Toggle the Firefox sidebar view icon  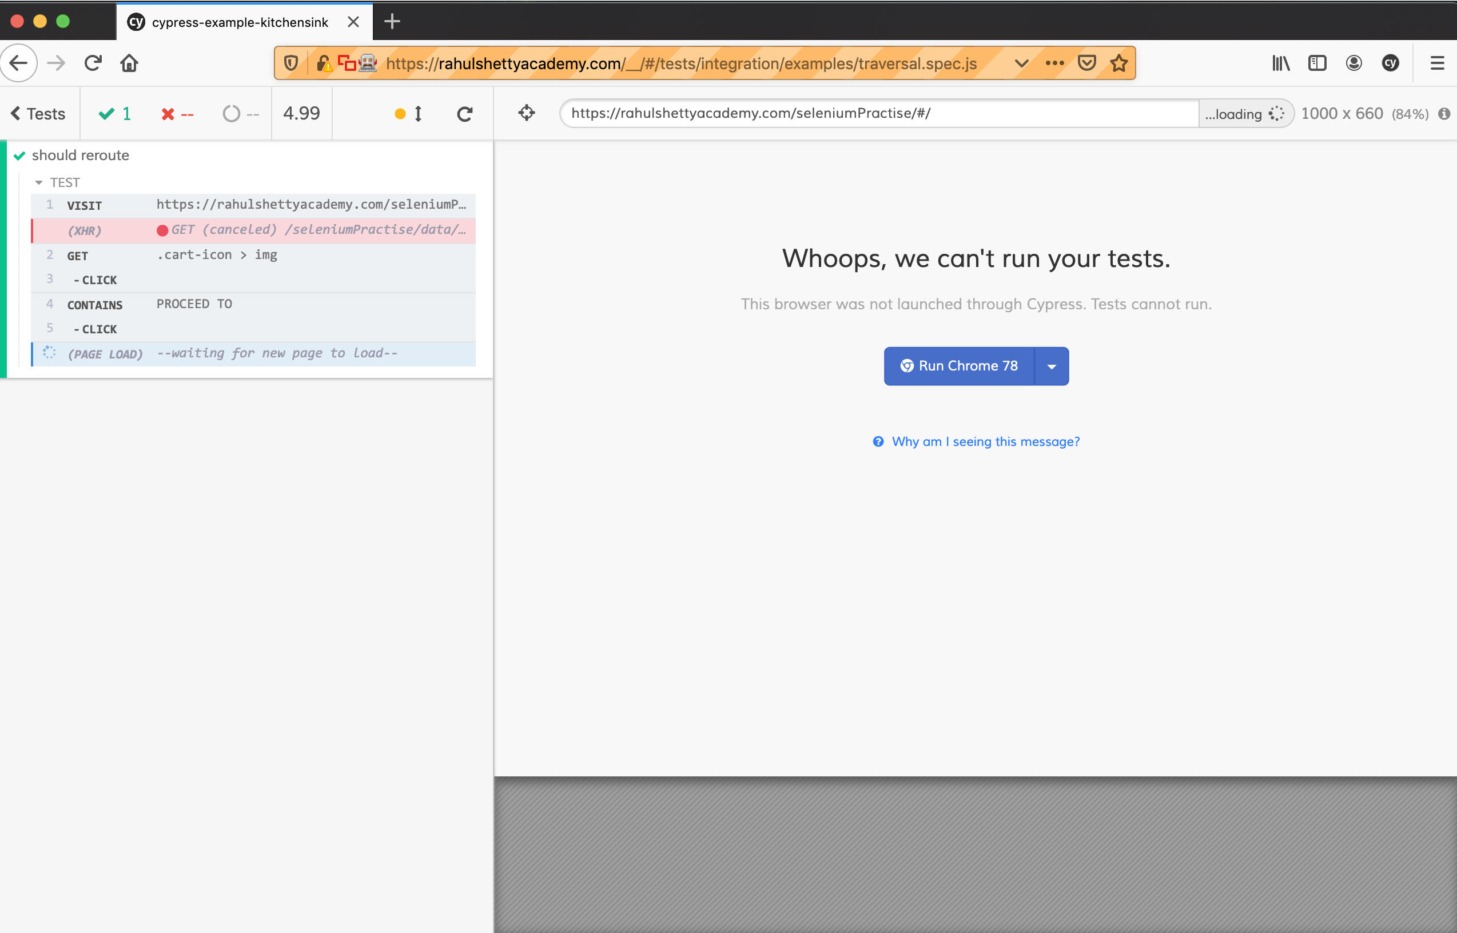1317,63
